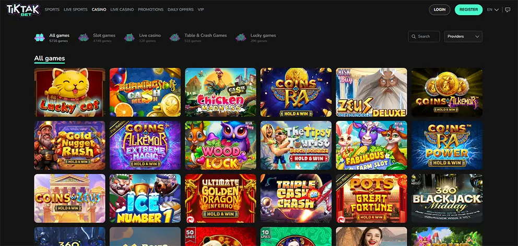Launch Gold Nugget Rush game

[x=69, y=145]
